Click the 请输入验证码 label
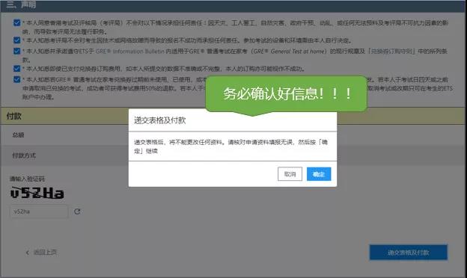 [x=27, y=179]
